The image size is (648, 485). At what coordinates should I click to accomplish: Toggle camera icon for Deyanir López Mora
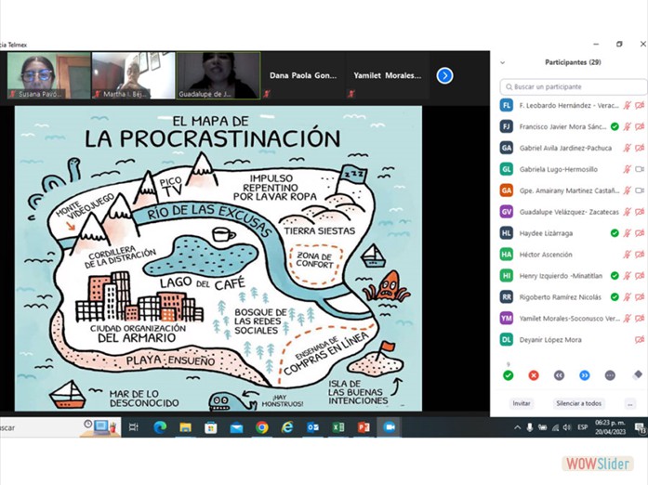point(640,339)
